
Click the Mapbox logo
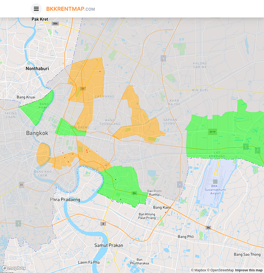pyautogui.click(x=14, y=268)
